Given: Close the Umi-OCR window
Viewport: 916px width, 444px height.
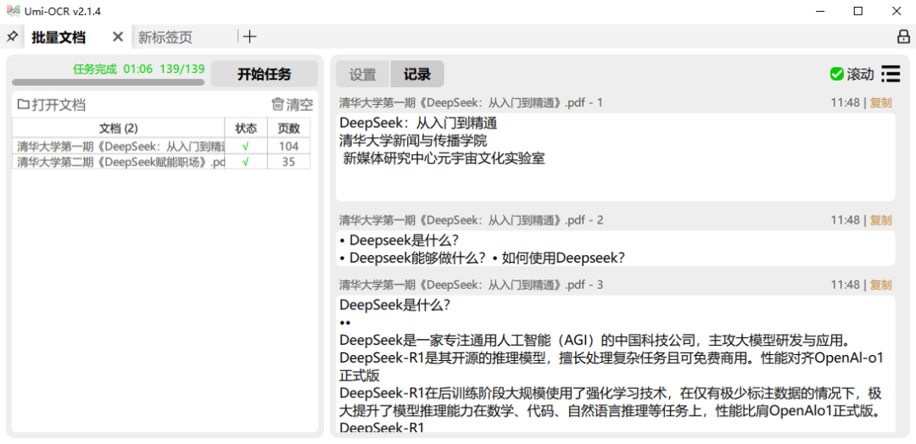Looking at the screenshot, I should coord(896,11).
